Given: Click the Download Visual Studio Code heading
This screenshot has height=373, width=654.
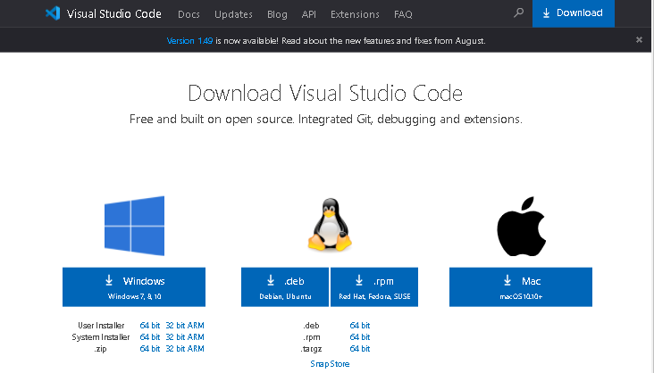Looking at the screenshot, I should 325,93.
